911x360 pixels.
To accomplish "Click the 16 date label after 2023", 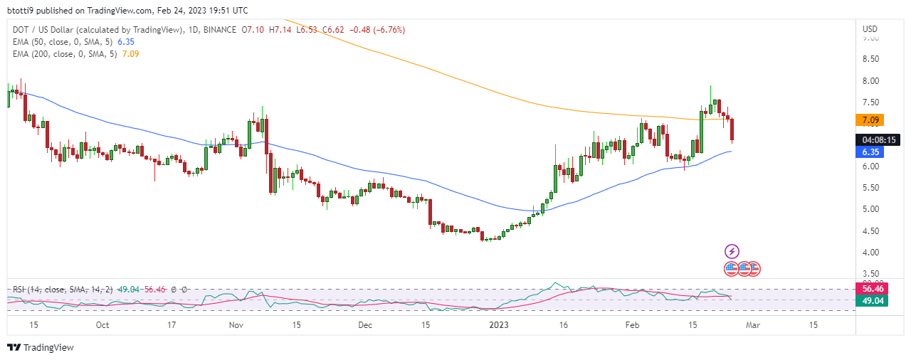I will point(563,324).
